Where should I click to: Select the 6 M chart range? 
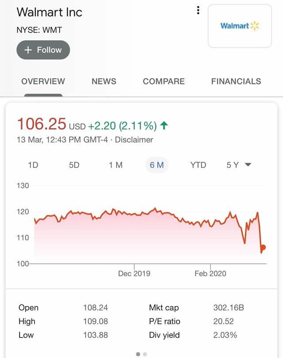(x=157, y=165)
